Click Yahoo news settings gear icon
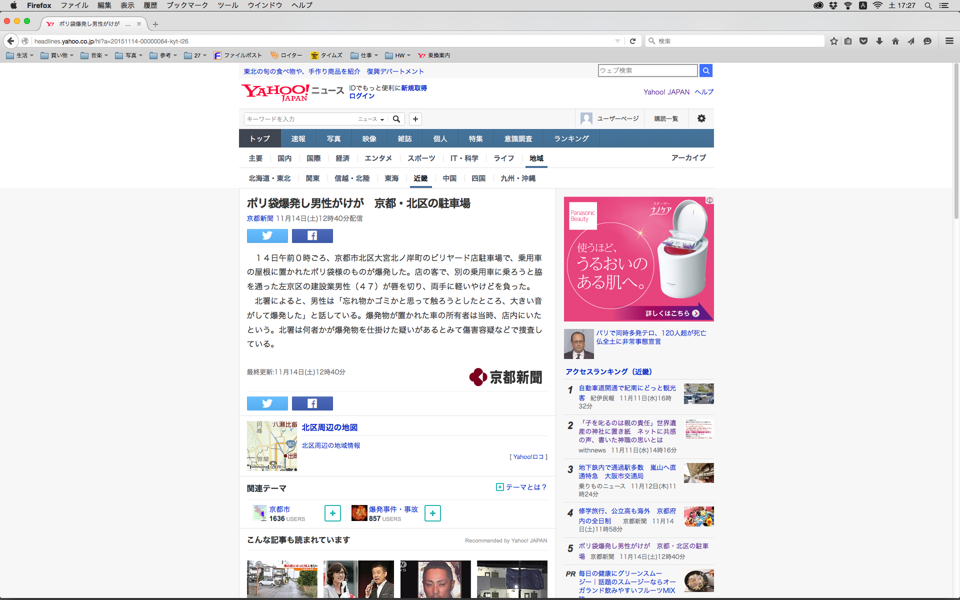The height and width of the screenshot is (600, 960). click(x=701, y=118)
